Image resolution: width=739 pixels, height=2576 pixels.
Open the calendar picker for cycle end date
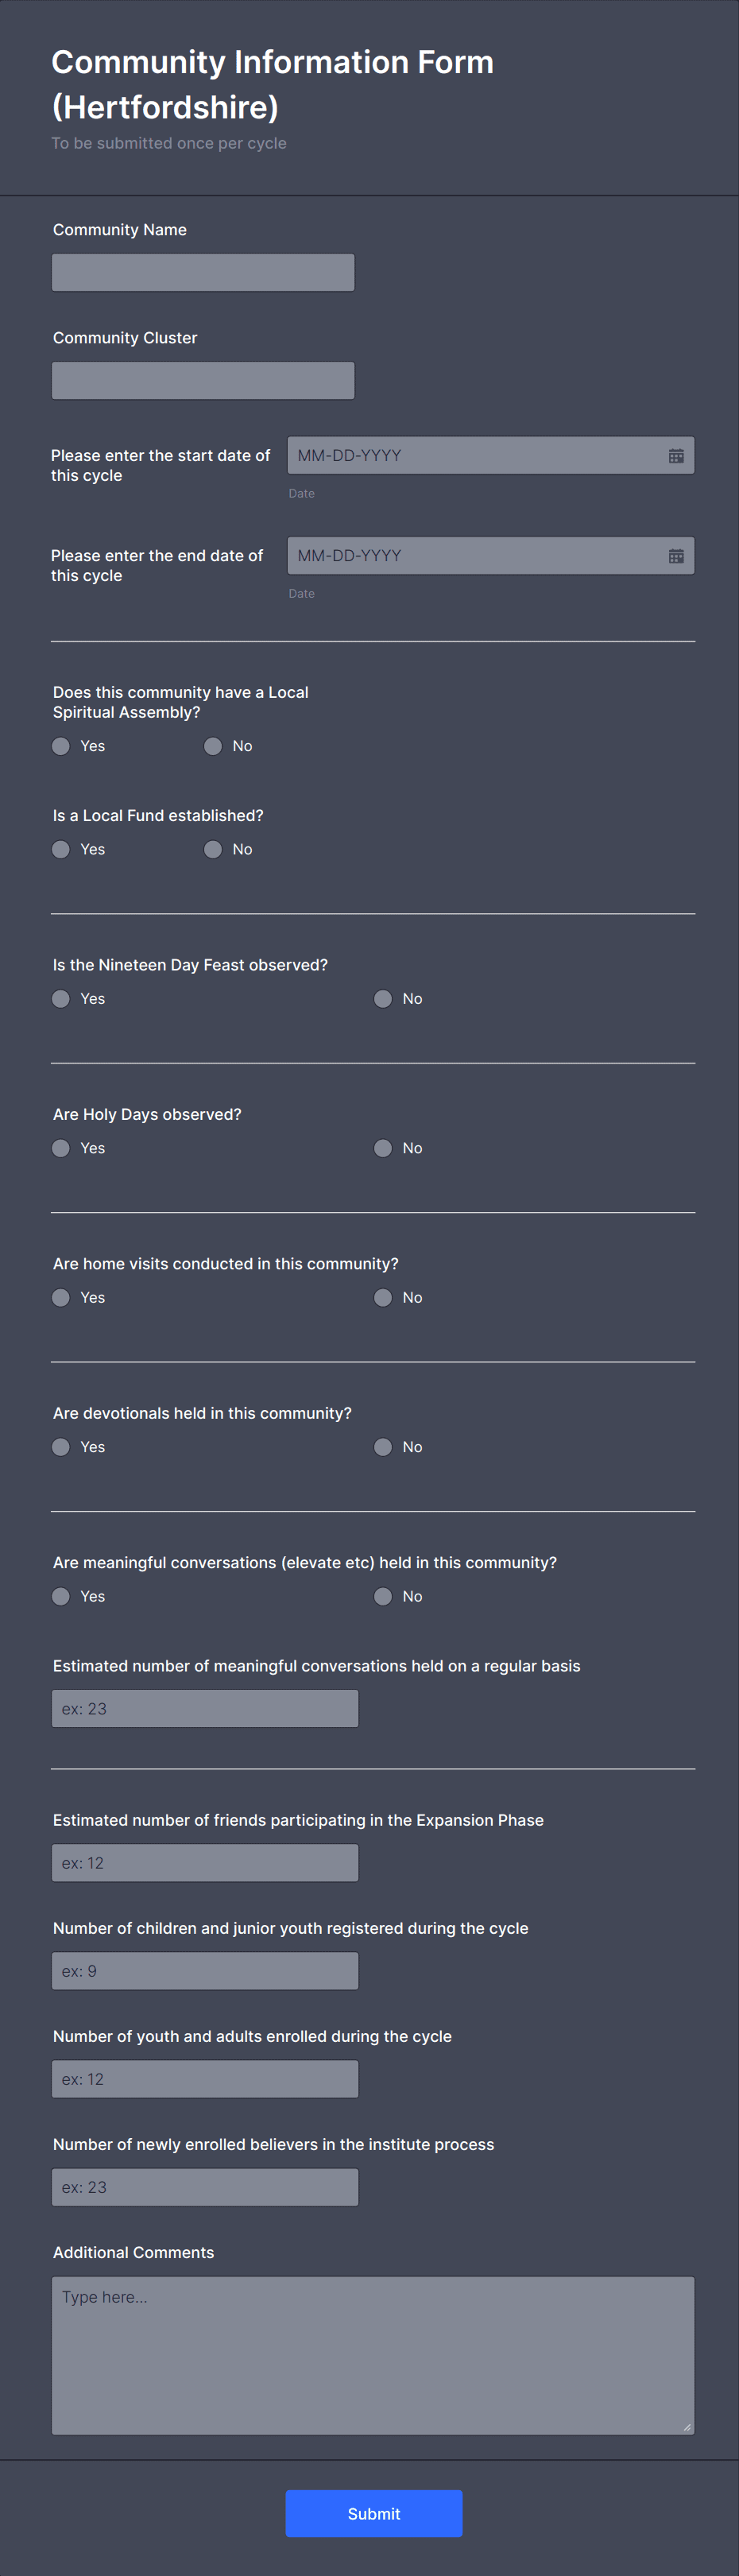[676, 555]
